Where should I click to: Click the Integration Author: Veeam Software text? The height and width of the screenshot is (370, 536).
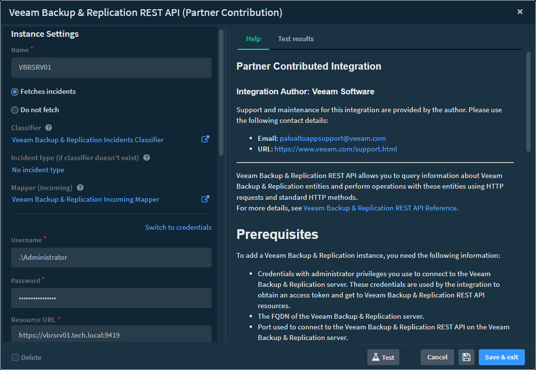[305, 91]
